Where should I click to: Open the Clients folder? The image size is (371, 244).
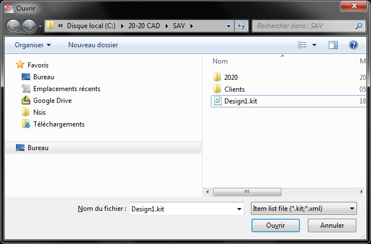pyautogui.click(x=234, y=89)
